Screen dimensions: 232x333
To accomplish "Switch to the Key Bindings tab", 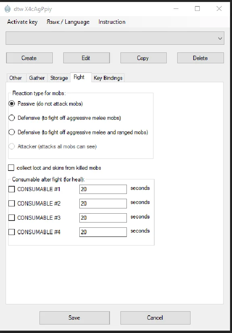I will (108, 78).
